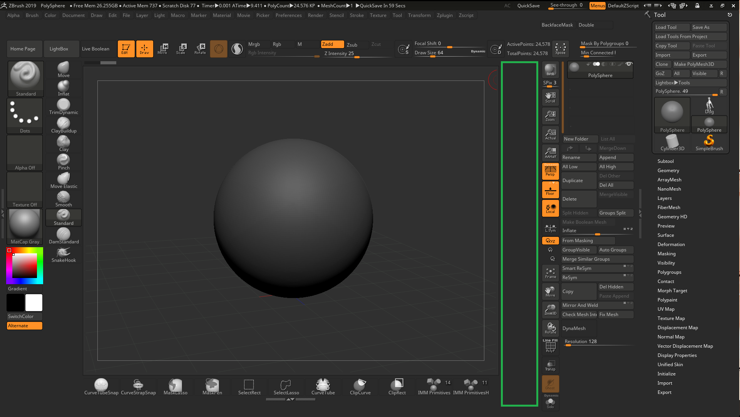Choose the TrimDynamic brush
The image size is (740, 417).
[64, 106]
